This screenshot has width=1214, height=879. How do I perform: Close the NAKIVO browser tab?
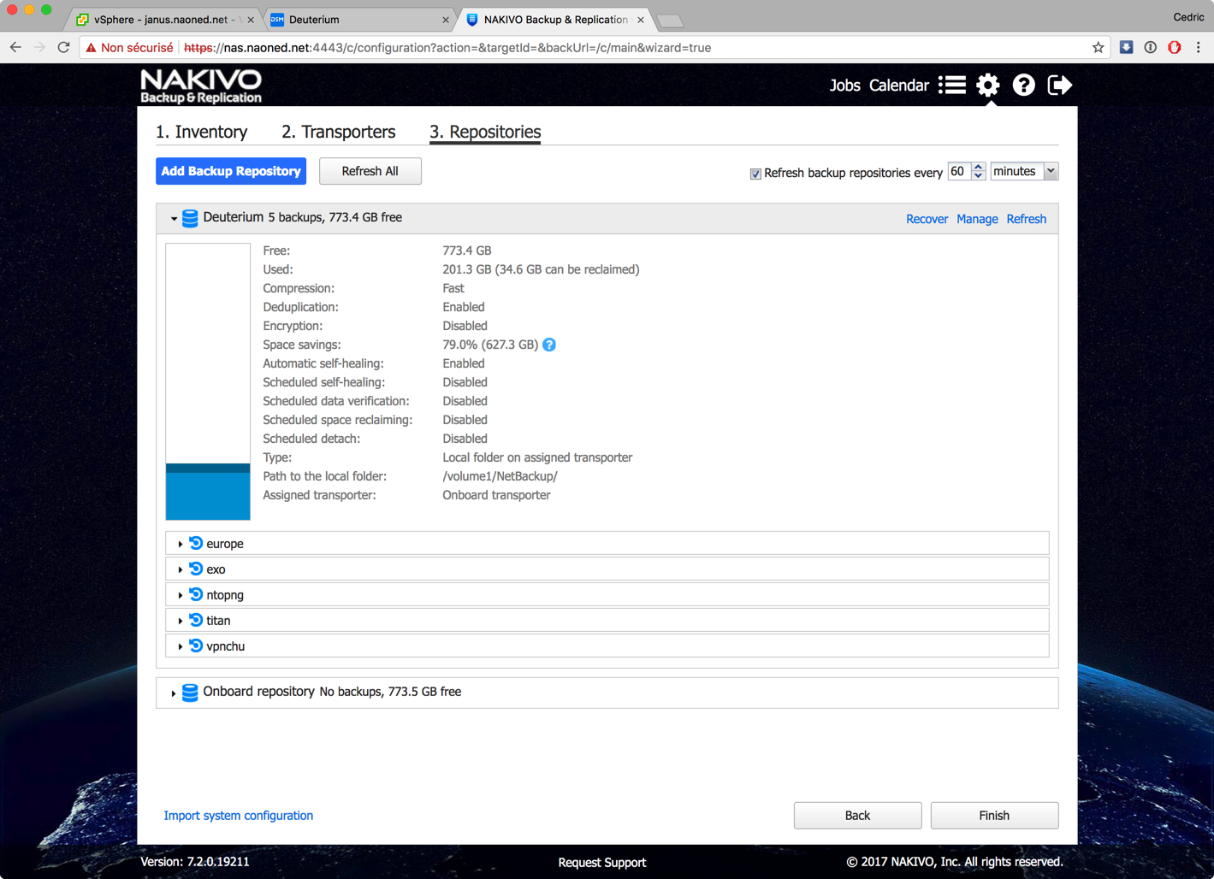coord(641,20)
